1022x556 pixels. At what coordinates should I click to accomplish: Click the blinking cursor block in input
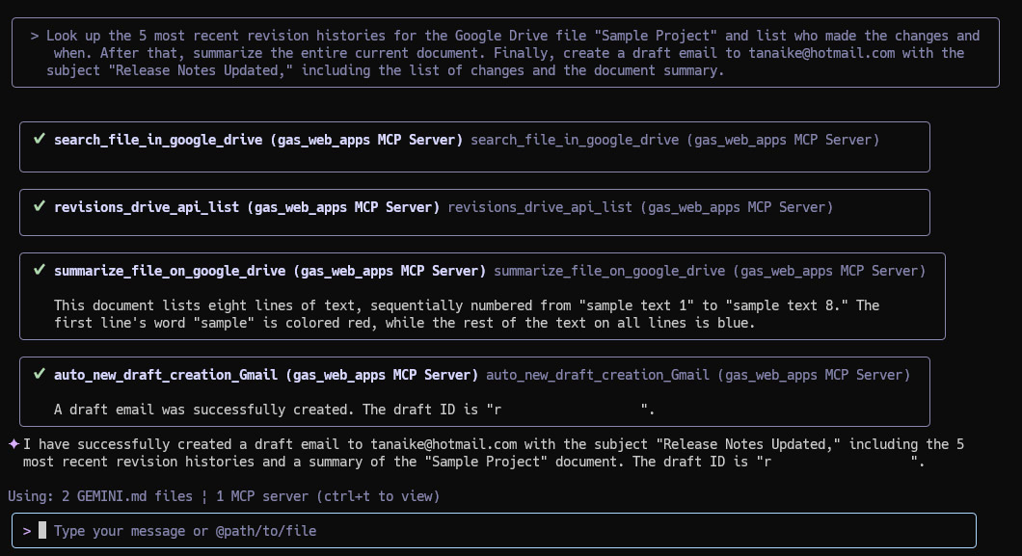[42, 530]
